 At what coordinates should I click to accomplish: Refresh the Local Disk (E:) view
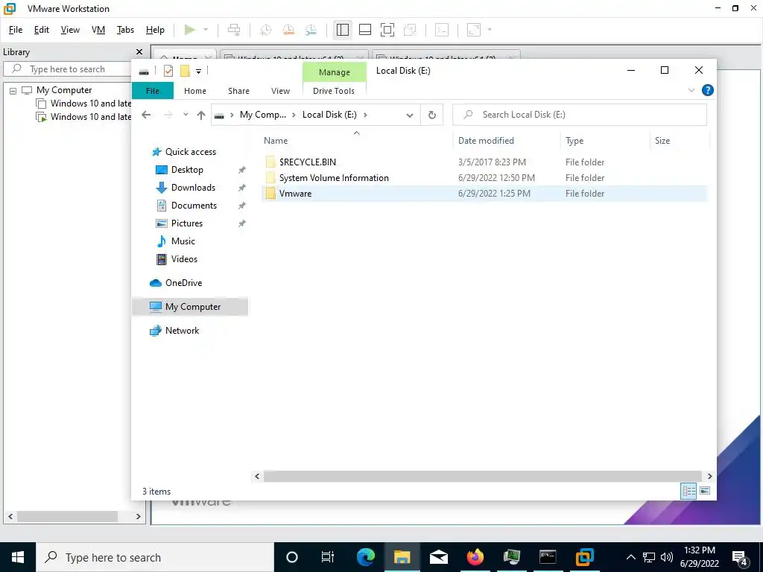point(431,115)
